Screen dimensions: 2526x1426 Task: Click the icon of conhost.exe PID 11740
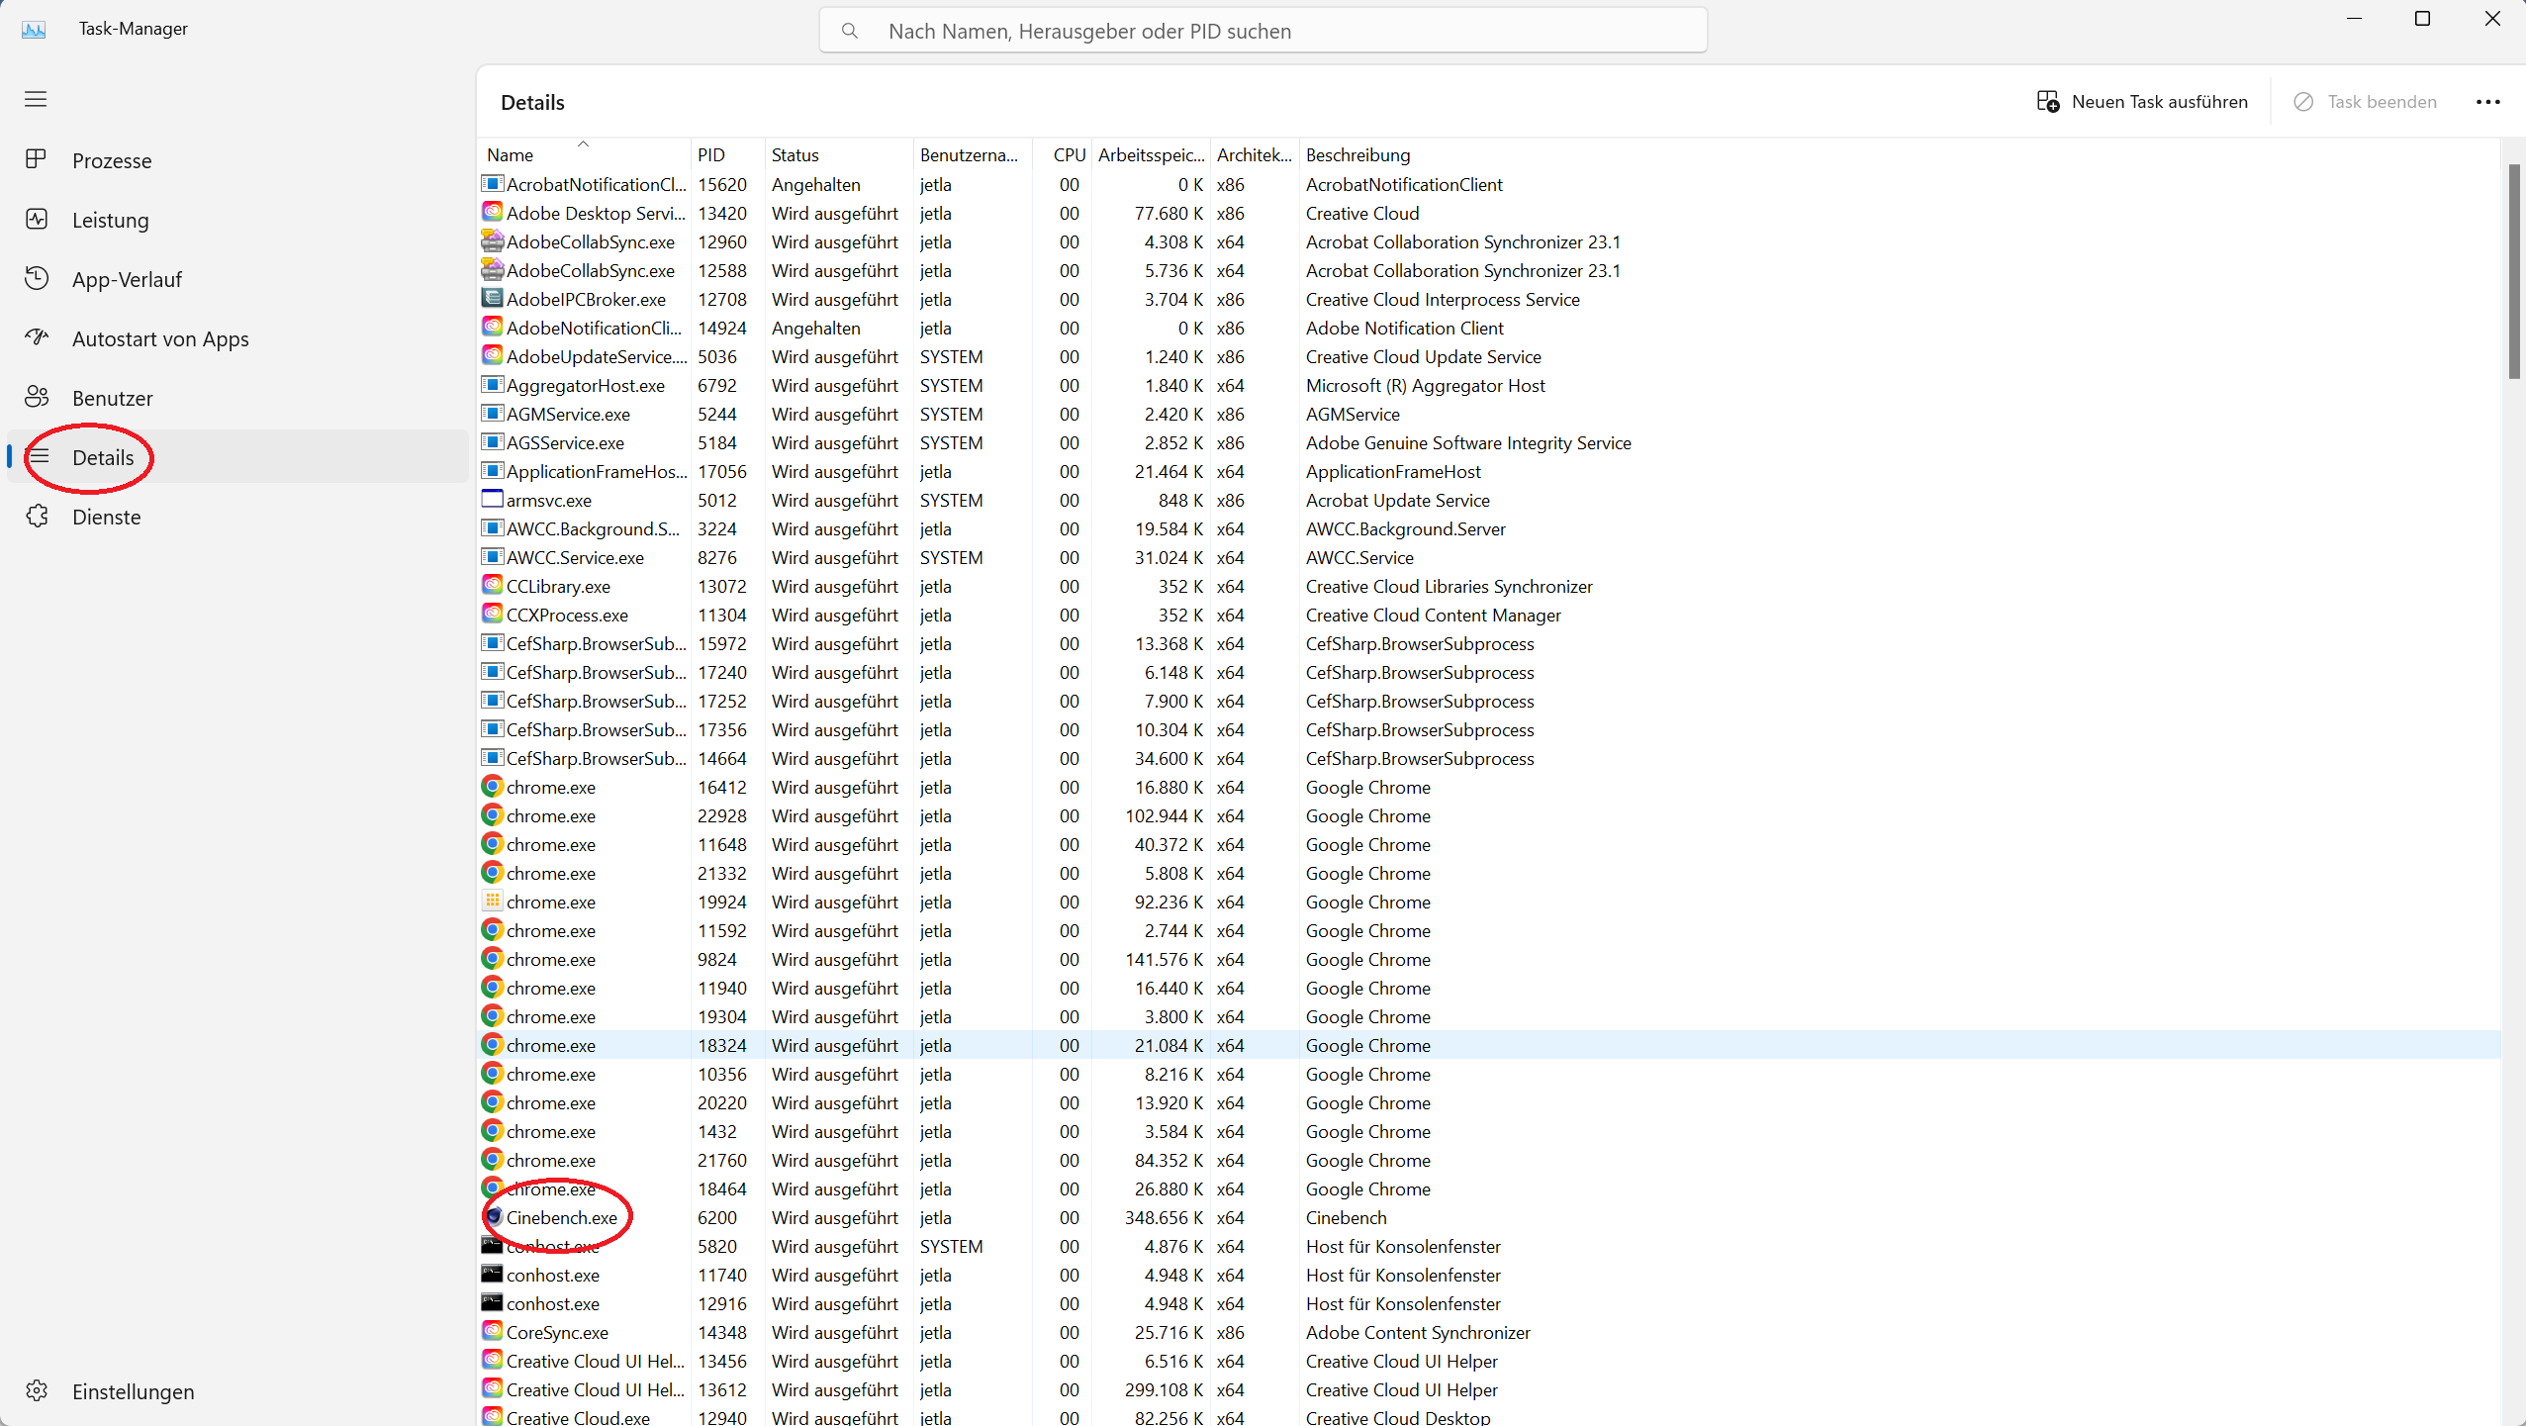point(492,1274)
